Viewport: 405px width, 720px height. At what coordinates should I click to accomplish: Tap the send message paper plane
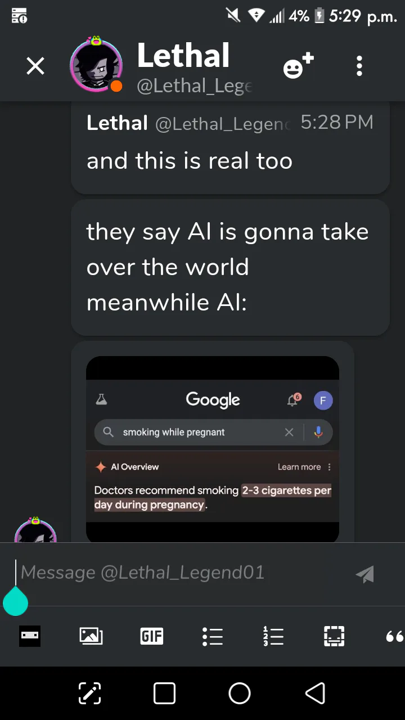[x=365, y=574]
